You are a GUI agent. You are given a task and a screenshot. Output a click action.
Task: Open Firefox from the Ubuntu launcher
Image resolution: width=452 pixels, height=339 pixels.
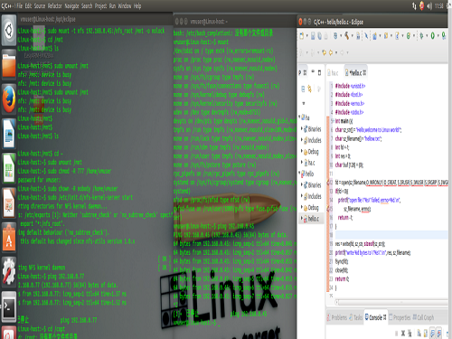(9, 99)
